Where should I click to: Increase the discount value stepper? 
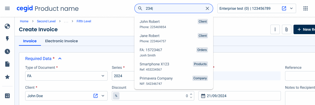pyautogui.click(x=191, y=94)
